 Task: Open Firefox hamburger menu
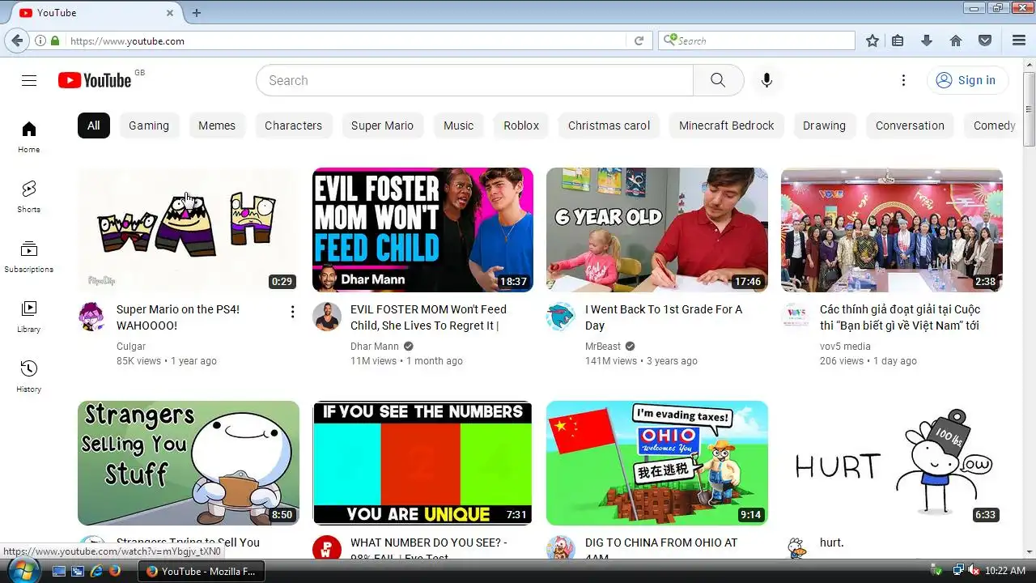(1019, 40)
